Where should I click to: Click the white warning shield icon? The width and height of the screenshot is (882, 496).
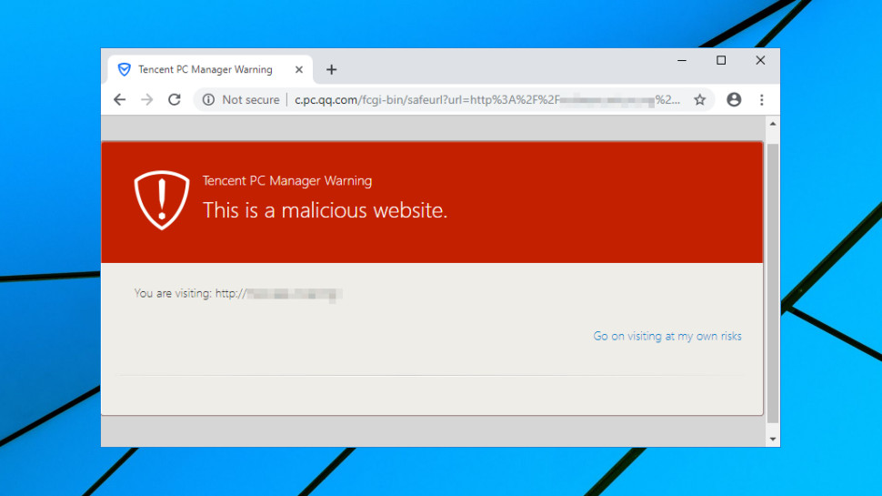(162, 200)
